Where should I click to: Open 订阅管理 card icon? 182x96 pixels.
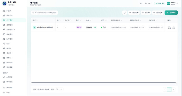(4, 34)
